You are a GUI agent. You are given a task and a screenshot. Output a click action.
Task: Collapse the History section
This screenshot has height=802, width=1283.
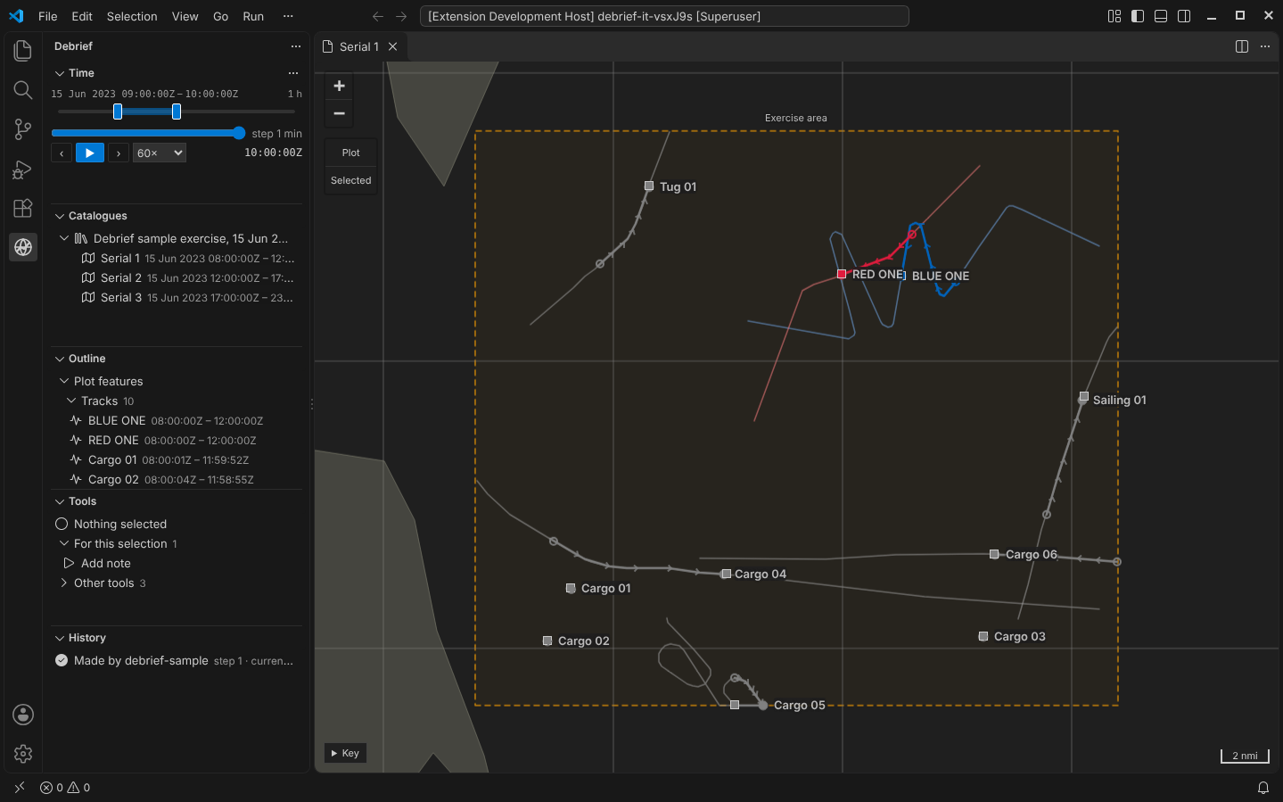point(60,638)
